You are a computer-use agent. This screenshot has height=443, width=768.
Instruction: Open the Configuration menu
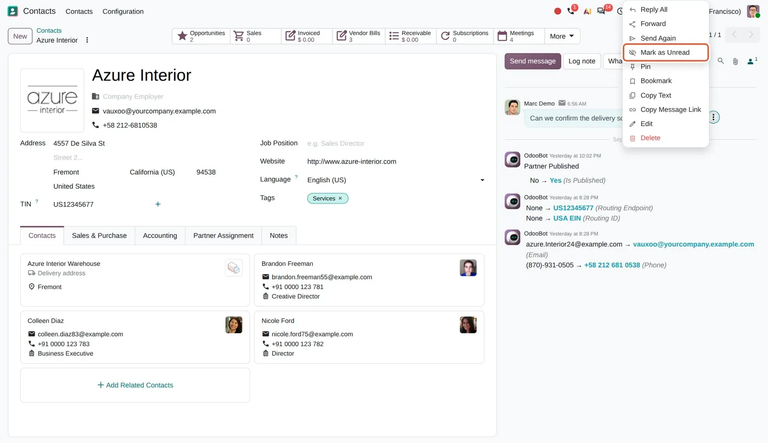coord(123,12)
